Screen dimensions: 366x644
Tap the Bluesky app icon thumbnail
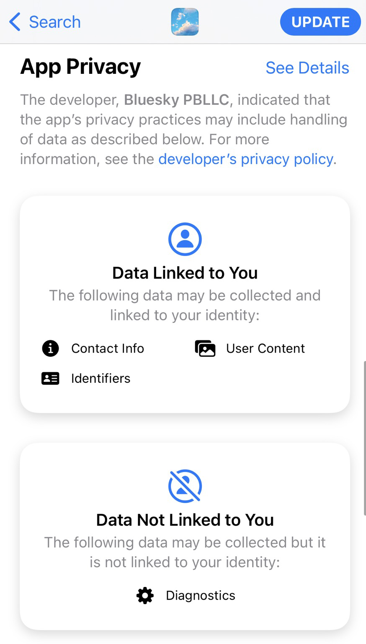[x=185, y=22]
